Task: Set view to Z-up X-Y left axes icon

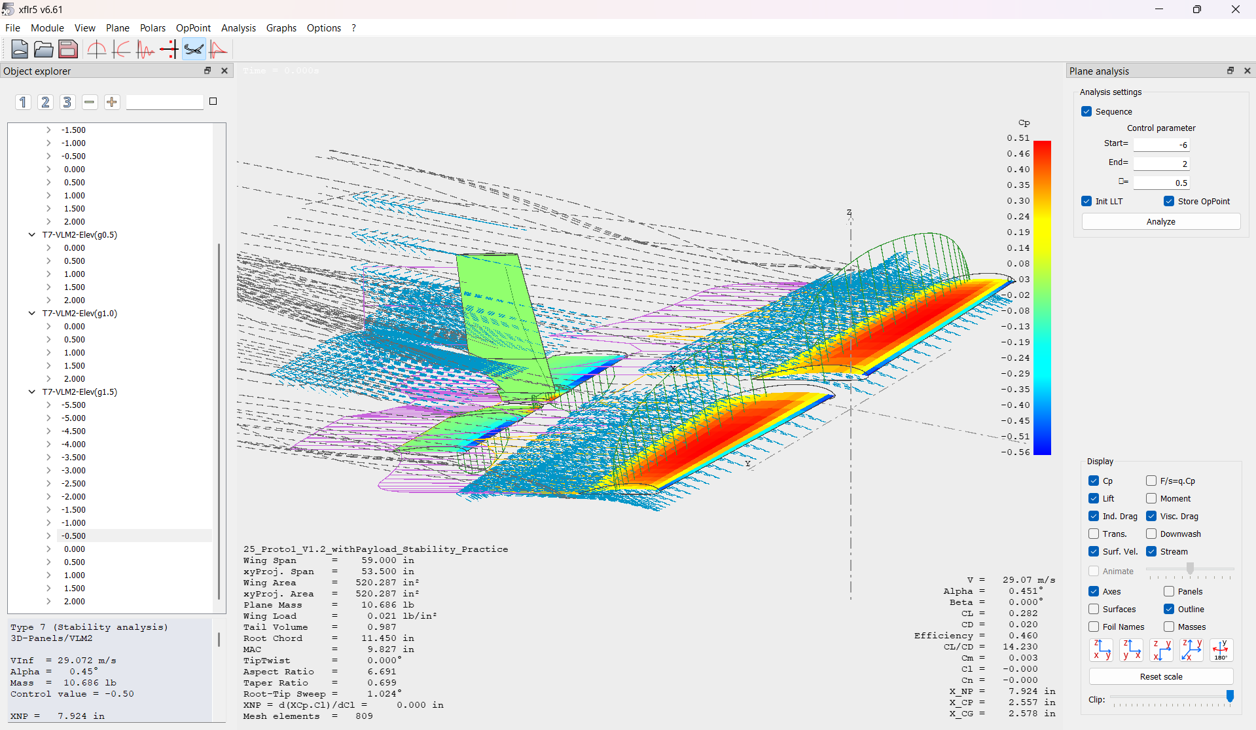Action: click(1102, 650)
